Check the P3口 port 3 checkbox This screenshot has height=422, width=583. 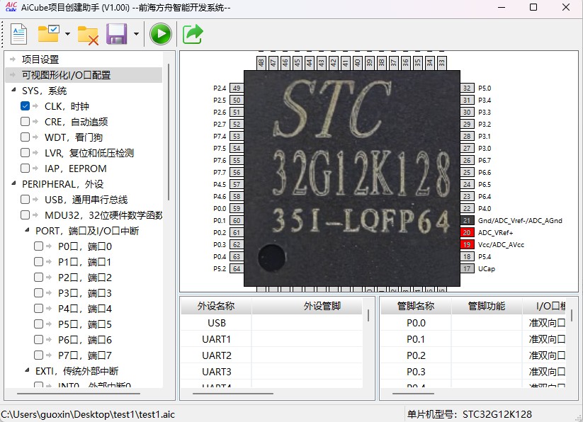click(x=39, y=293)
